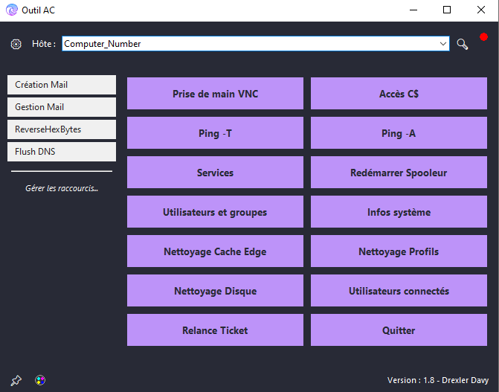Run the ReverseHexBytes shortcut
The height and width of the screenshot is (392, 499).
[x=62, y=129]
